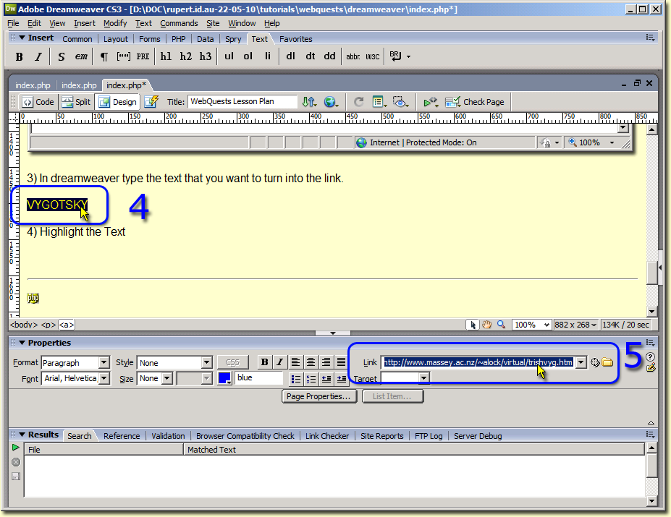Open View Options icon menu
This screenshot has height=517, width=671.
379,102
